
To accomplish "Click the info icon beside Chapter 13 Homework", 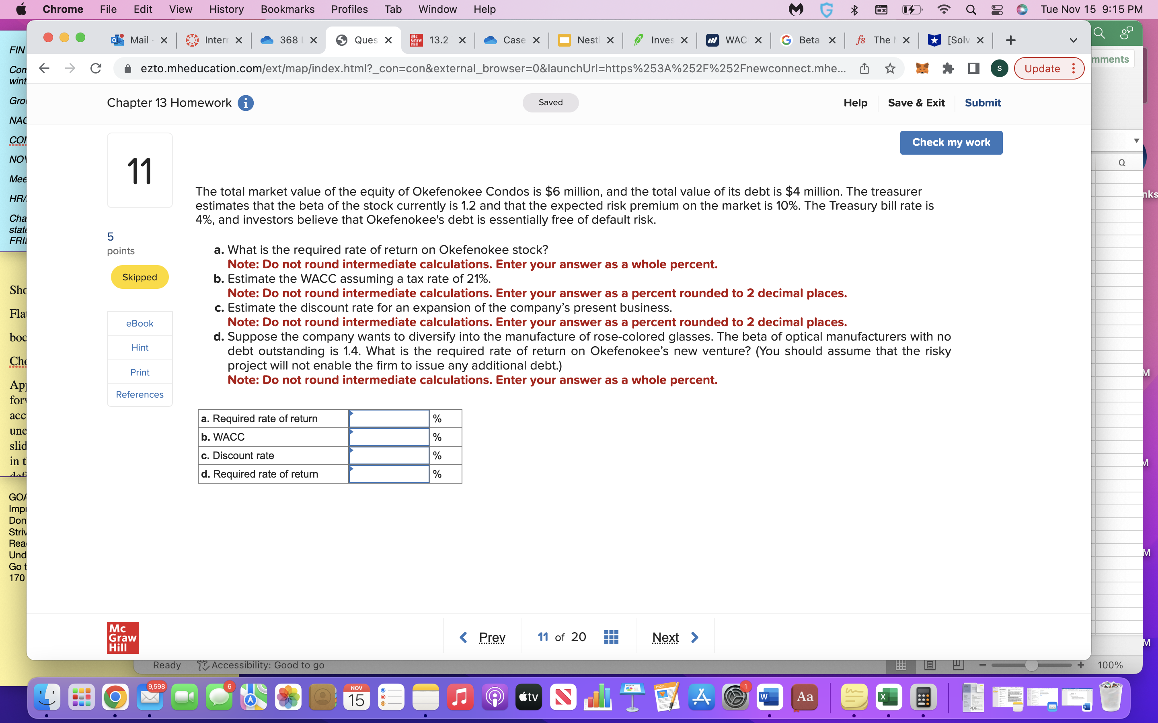I will coord(246,103).
